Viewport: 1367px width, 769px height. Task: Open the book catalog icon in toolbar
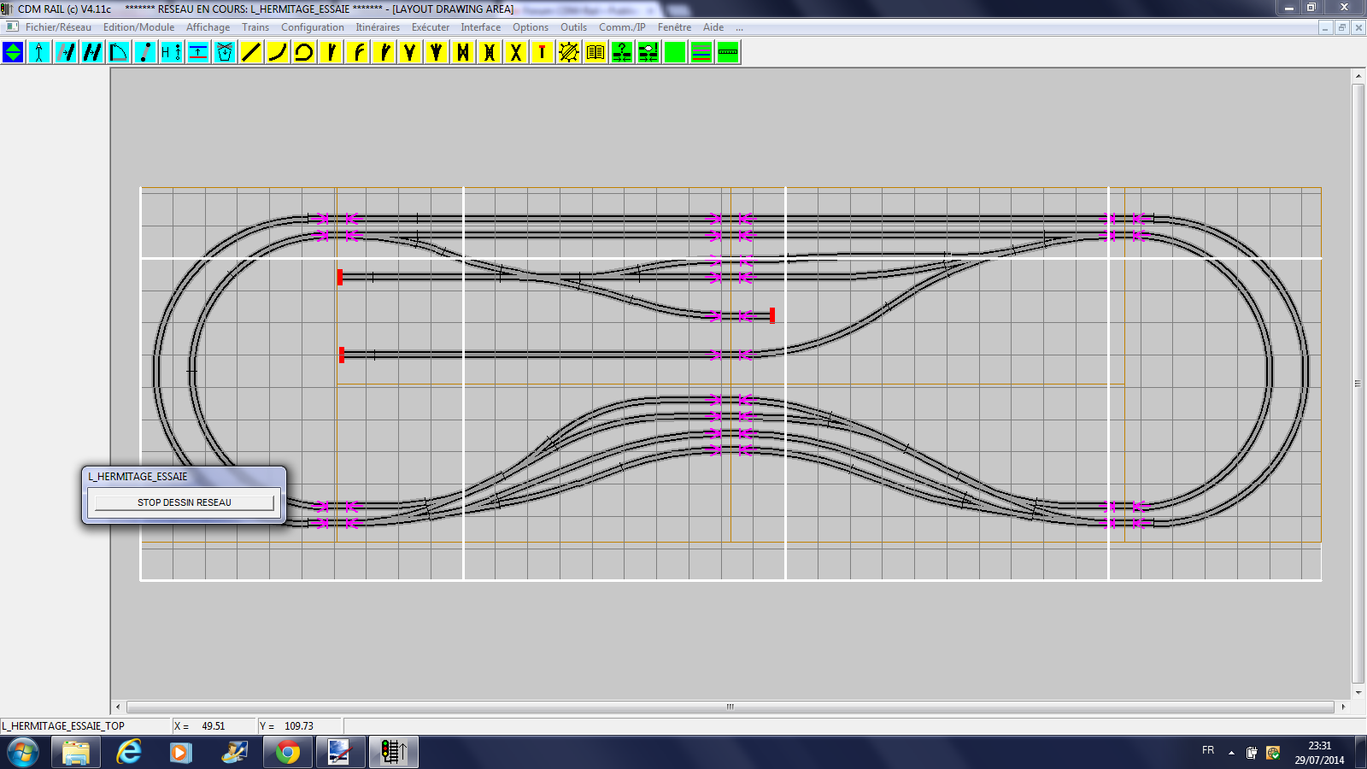click(595, 53)
